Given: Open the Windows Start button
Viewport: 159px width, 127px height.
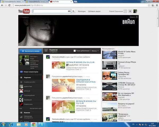Looking at the screenshot, I should tap(3, 124).
